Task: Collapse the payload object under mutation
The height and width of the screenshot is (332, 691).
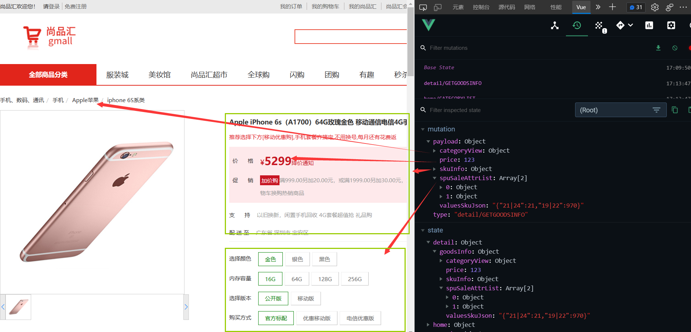Action: coord(428,141)
